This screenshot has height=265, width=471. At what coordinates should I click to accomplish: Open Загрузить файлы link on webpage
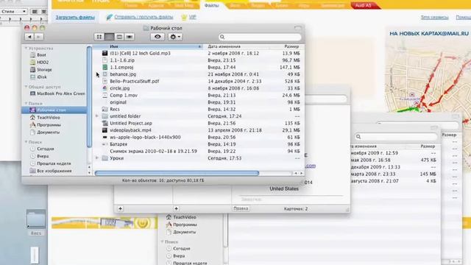point(75,17)
